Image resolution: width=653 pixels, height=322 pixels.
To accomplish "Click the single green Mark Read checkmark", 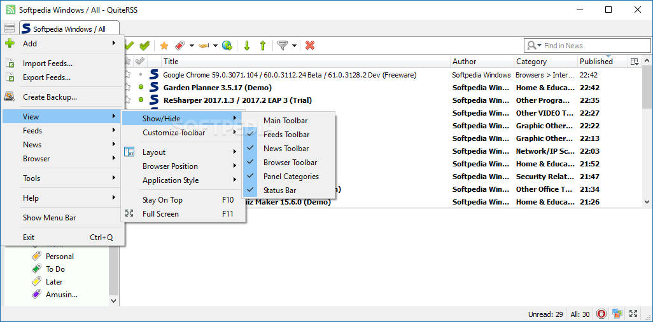I will pos(129,45).
